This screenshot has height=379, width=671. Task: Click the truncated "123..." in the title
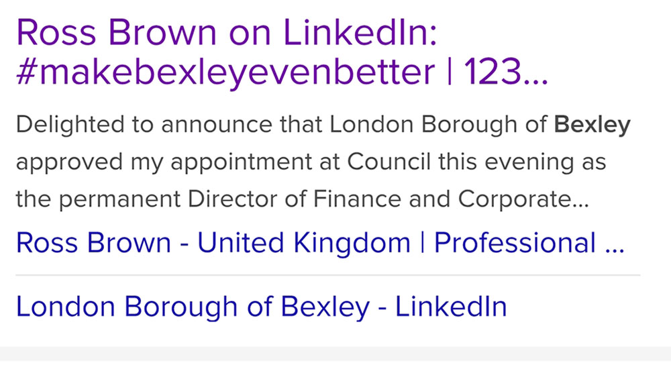[x=505, y=72]
